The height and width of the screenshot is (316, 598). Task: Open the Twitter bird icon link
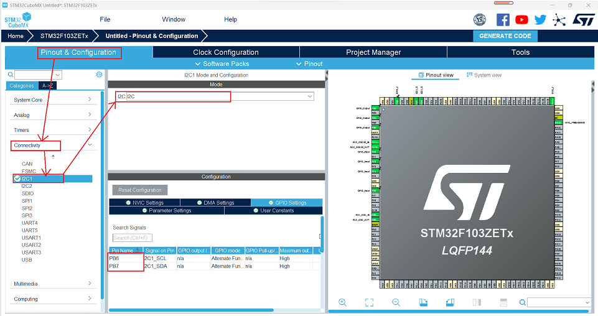point(540,20)
